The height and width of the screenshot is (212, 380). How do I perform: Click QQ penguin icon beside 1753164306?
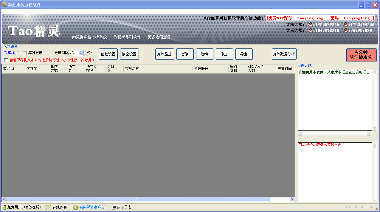click(x=346, y=25)
